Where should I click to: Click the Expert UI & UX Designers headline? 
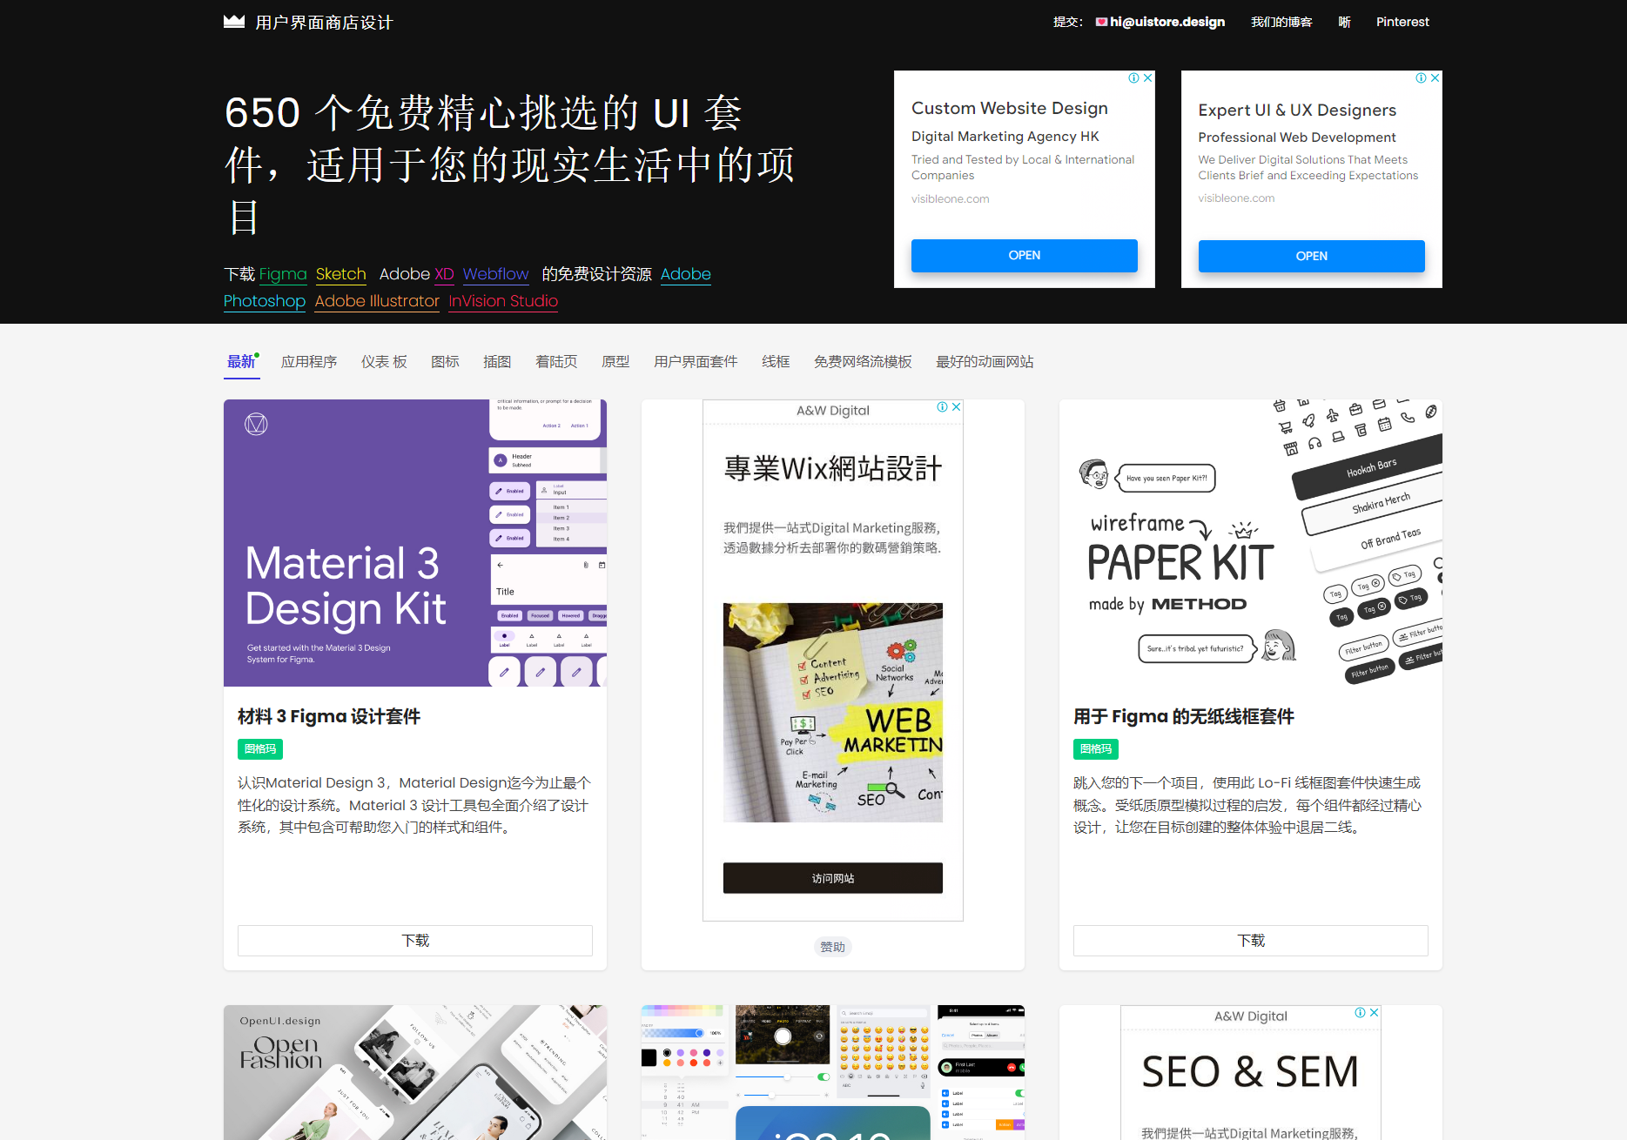coord(1297,110)
